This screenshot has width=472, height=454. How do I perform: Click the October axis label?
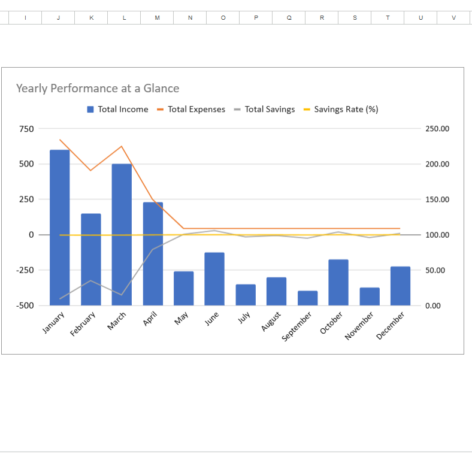[x=331, y=323]
